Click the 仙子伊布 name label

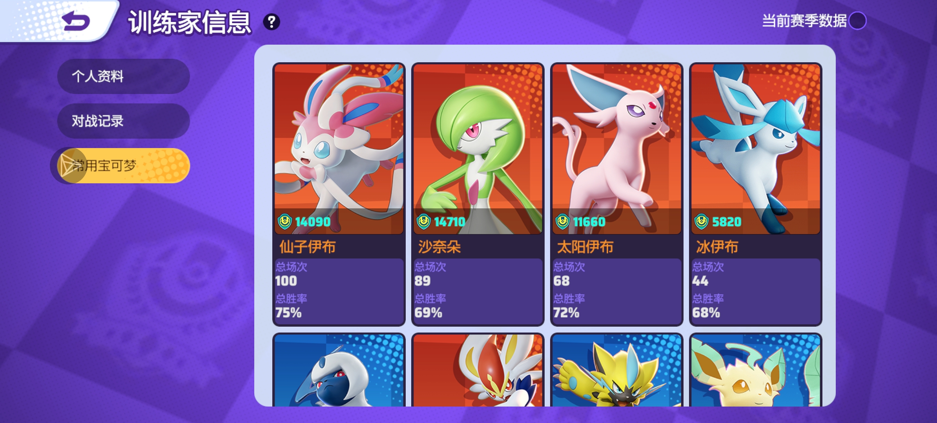pyautogui.click(x=308, y=247)
